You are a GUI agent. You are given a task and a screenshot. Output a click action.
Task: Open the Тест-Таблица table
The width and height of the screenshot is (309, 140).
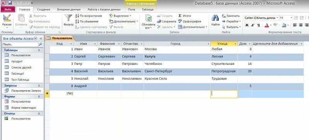(x=20, y=80)
